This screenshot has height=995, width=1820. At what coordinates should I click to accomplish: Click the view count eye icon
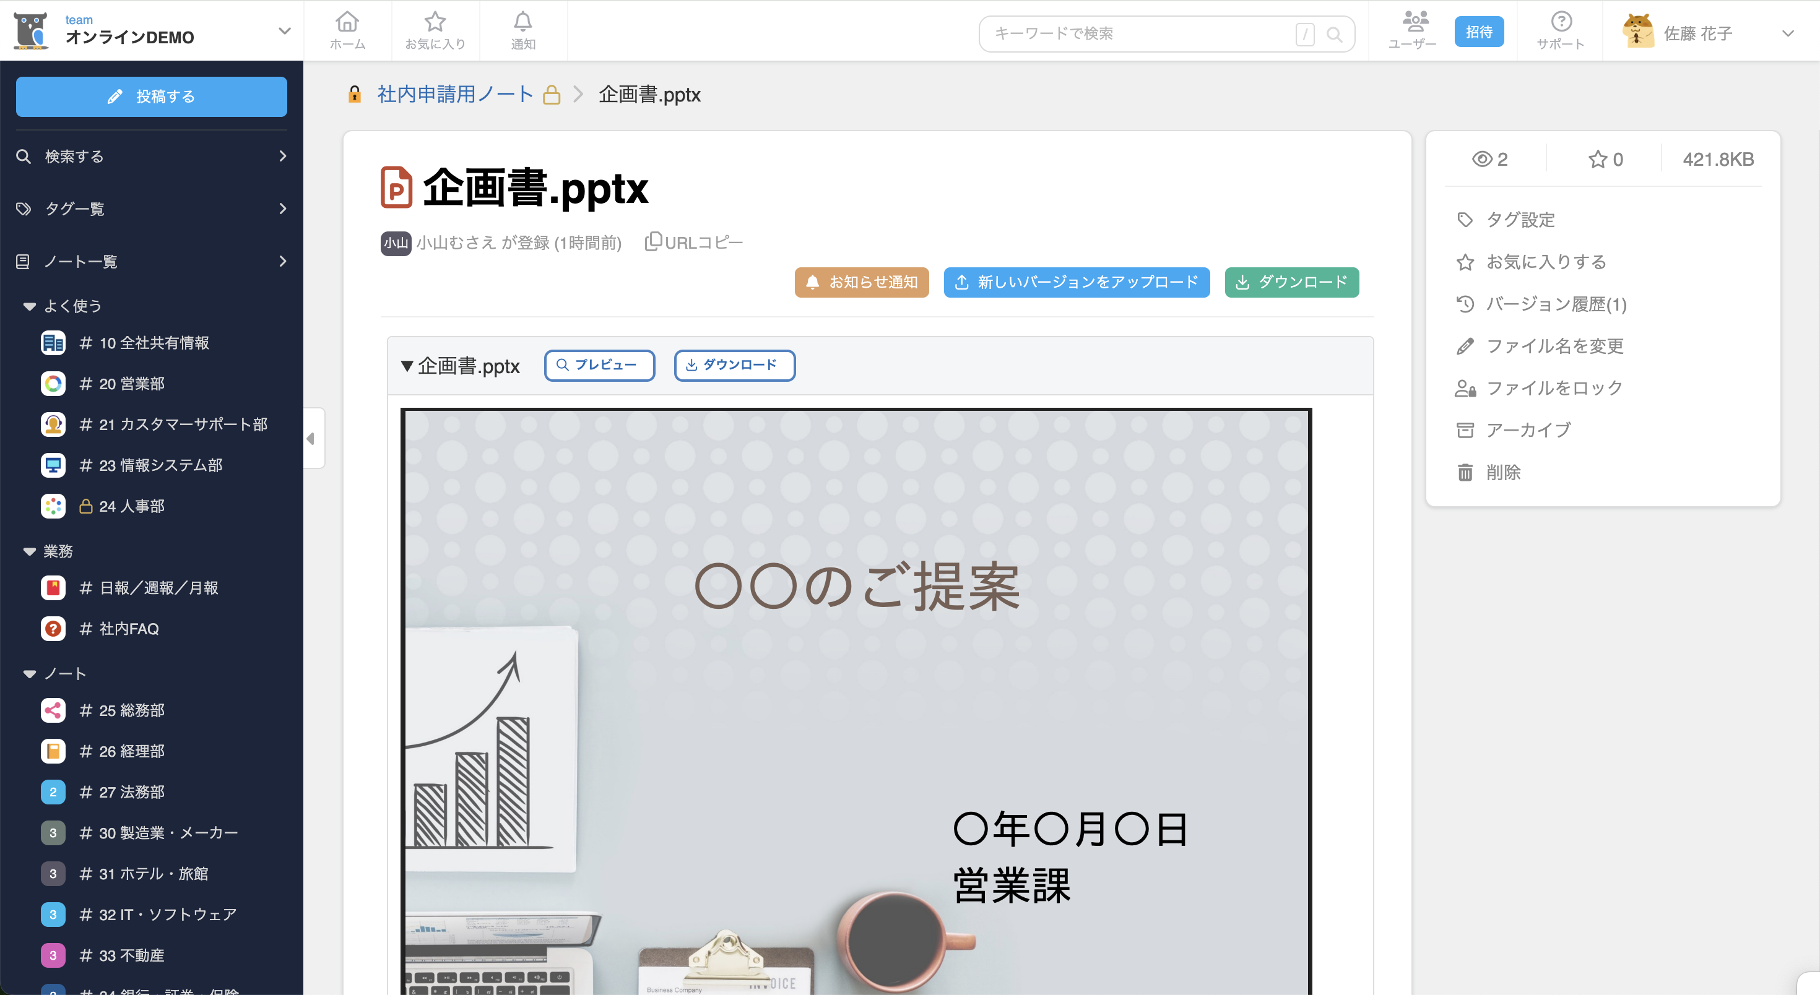(1481, 159)
